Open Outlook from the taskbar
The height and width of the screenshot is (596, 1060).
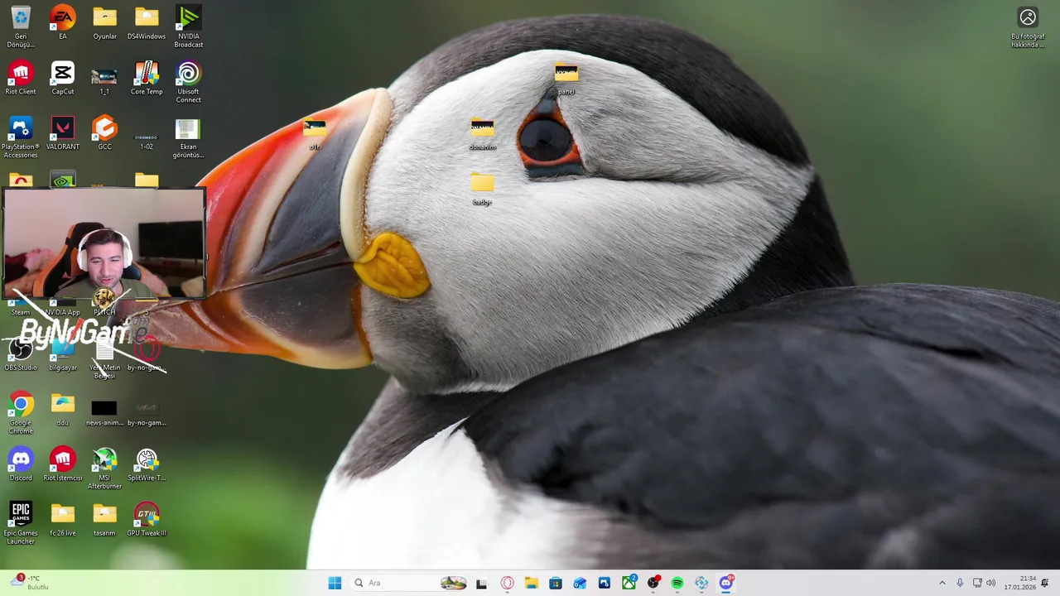coord(580,583)
